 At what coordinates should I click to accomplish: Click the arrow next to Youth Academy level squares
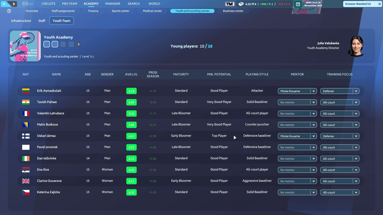(79, 44)
